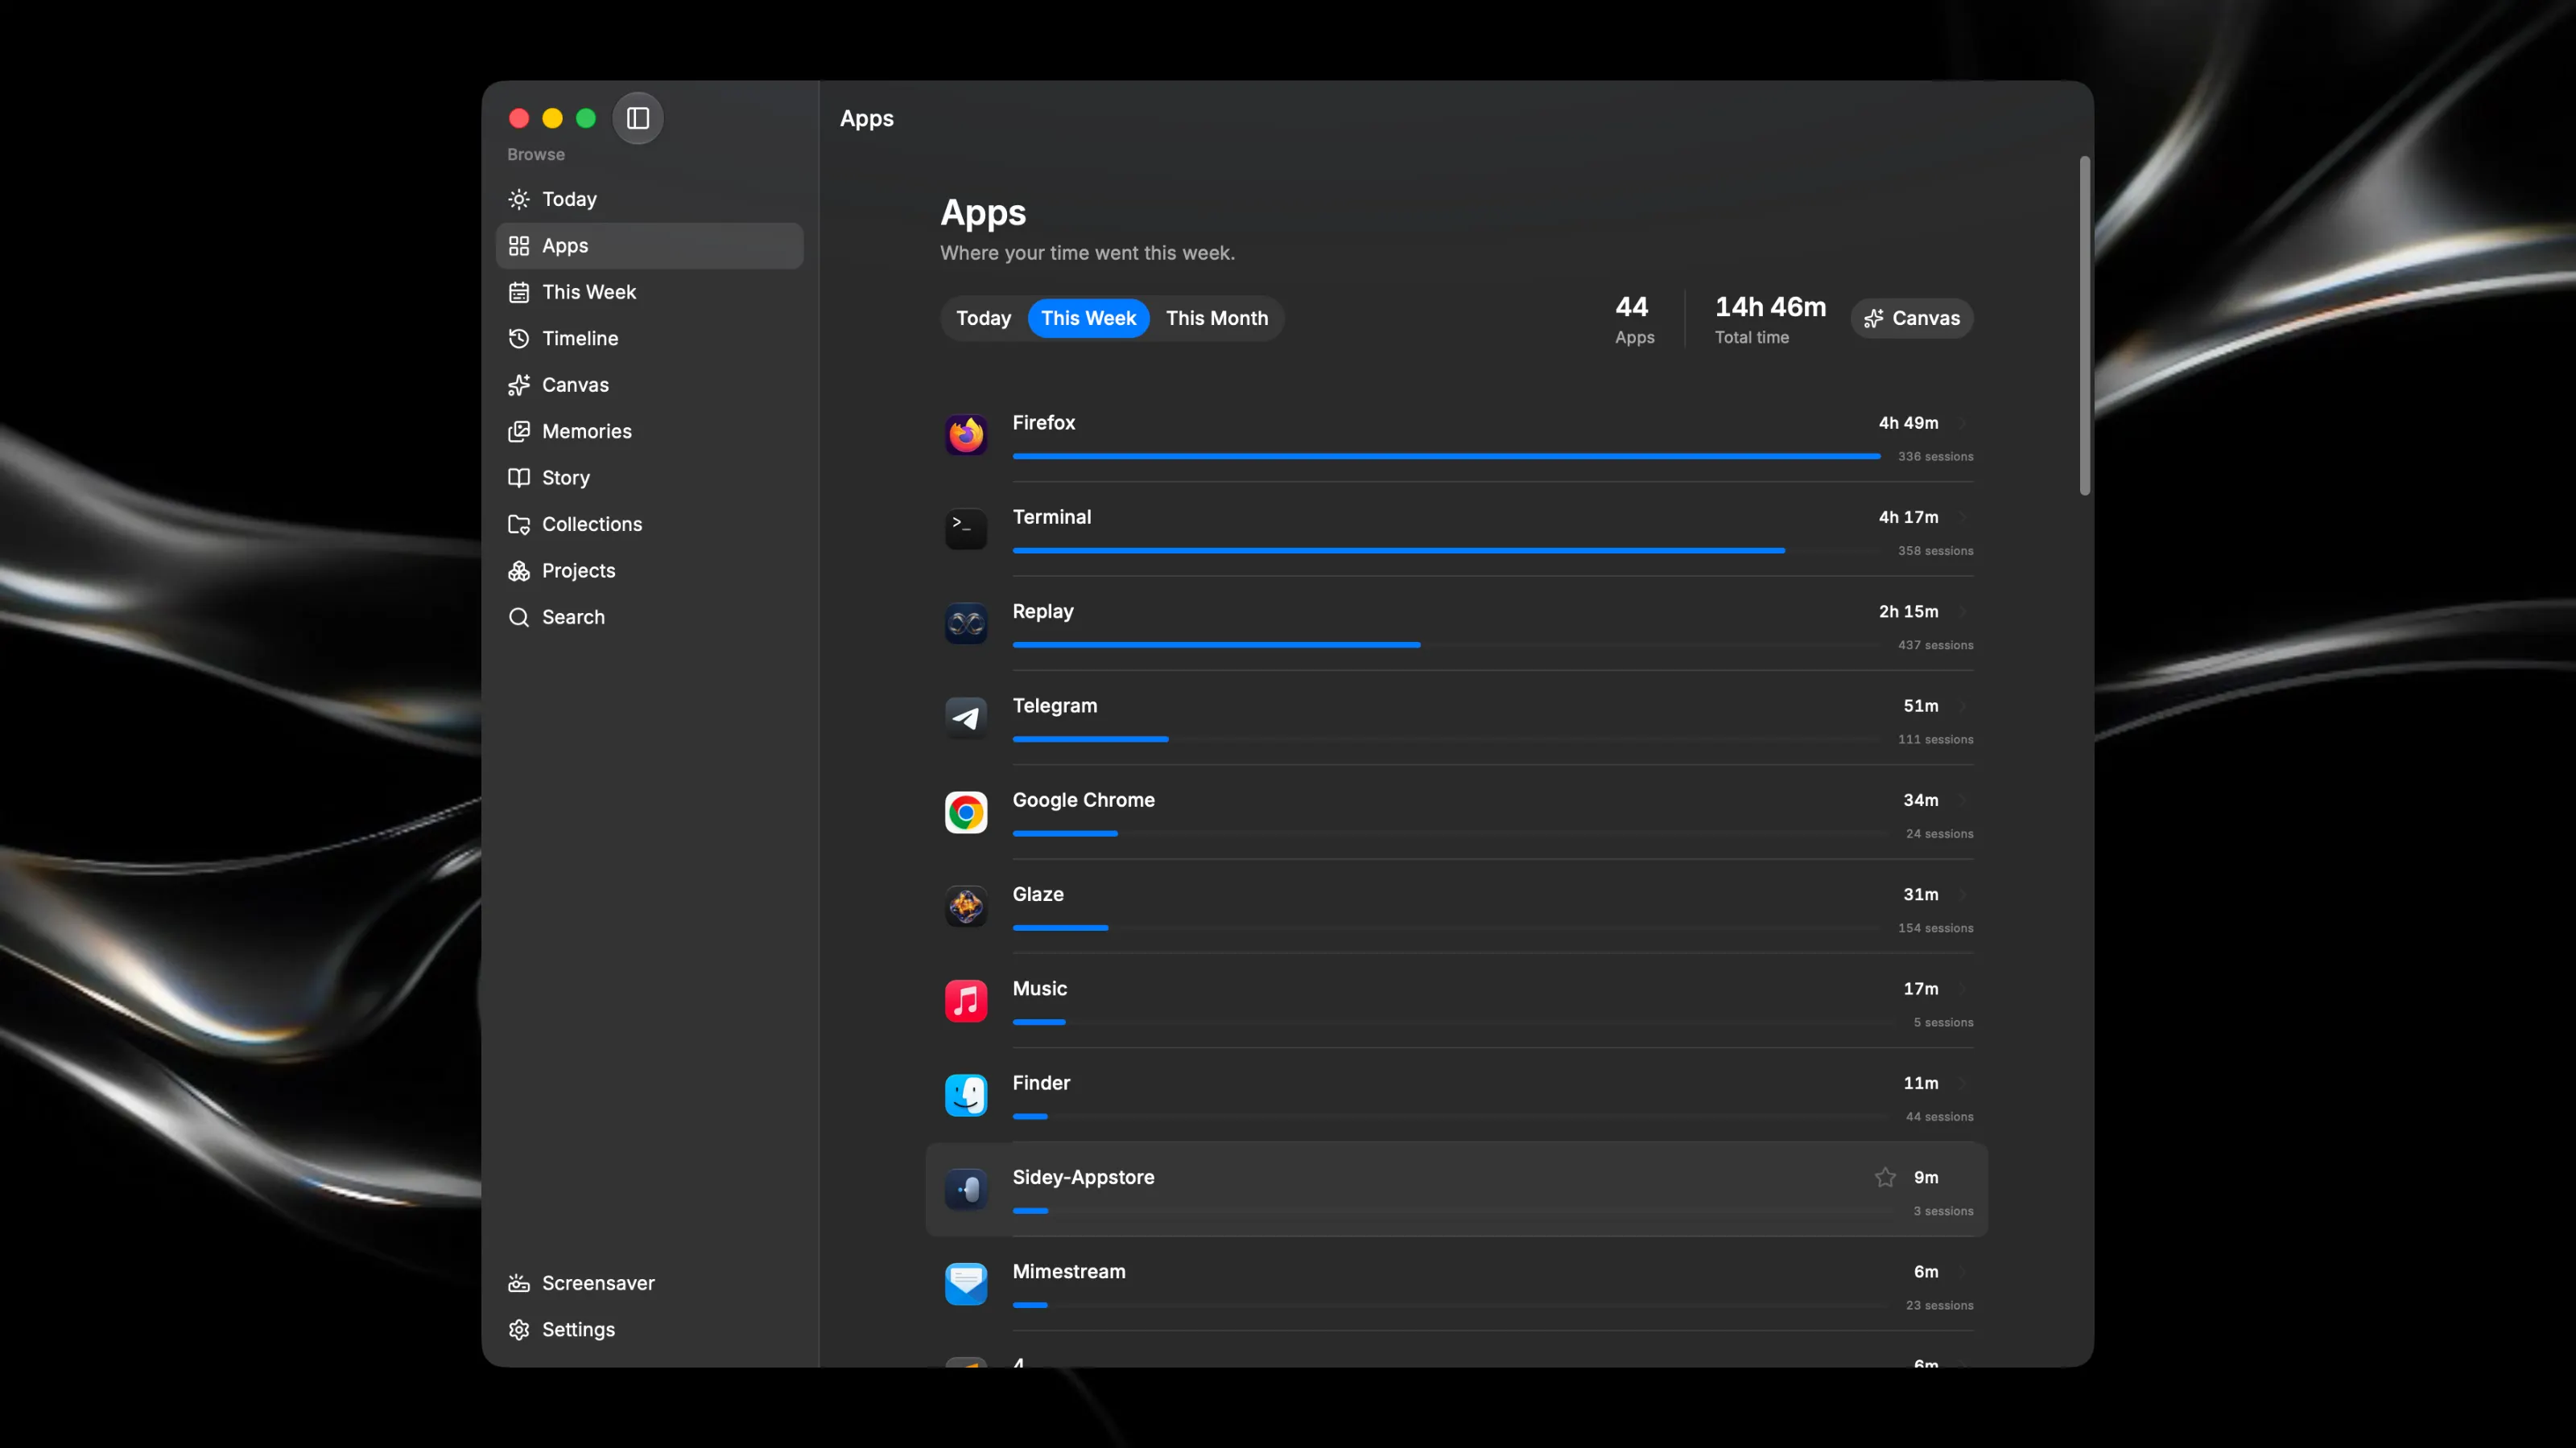Click '437 sessions' under Replay
This screenshot has width=2576, height=1448.
point(1935,645)
